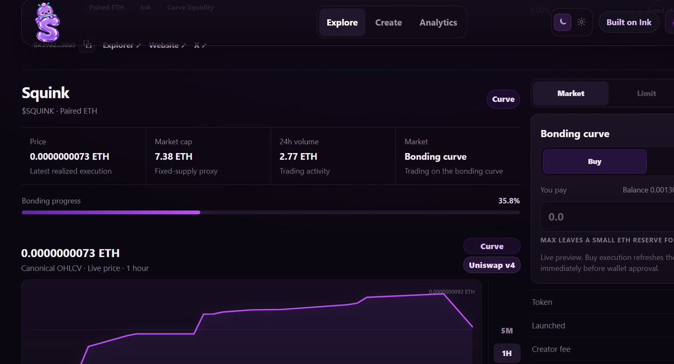Open the Explore tab
Viewport: 674px width, 364px height.
click(x=342, y=23)
